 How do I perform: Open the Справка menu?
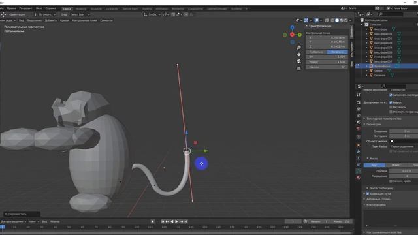[x=51, y=8]
